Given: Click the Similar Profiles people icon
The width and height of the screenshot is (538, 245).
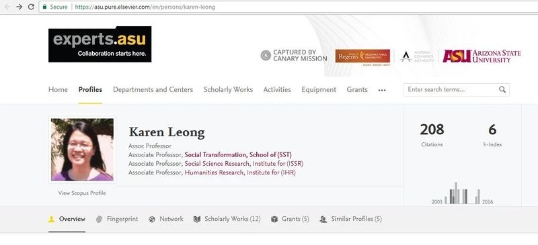Looking at the screenshot, I should 323,219.
